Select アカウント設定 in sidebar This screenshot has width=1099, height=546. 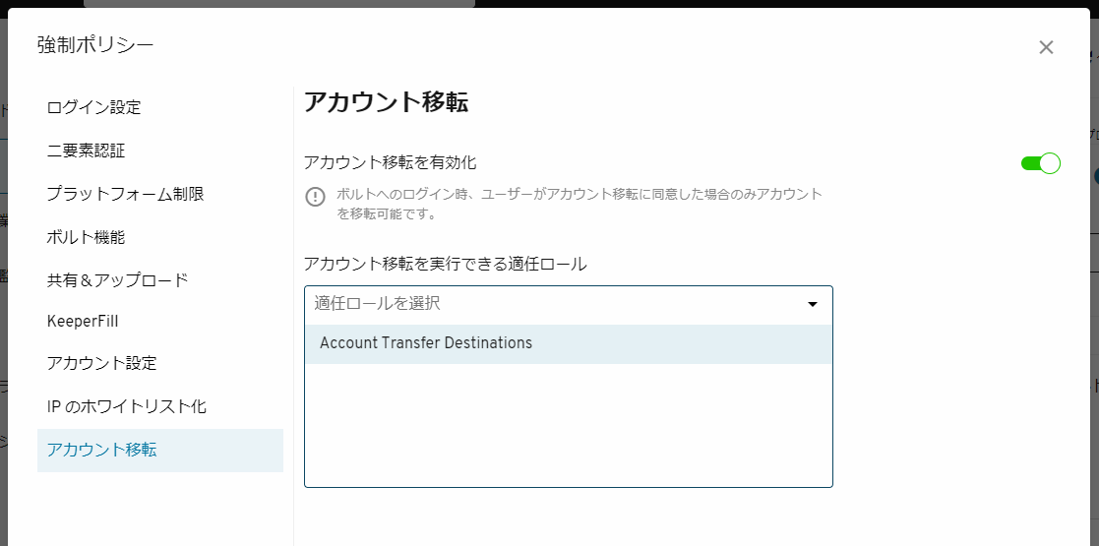click(x=101, y=363)
